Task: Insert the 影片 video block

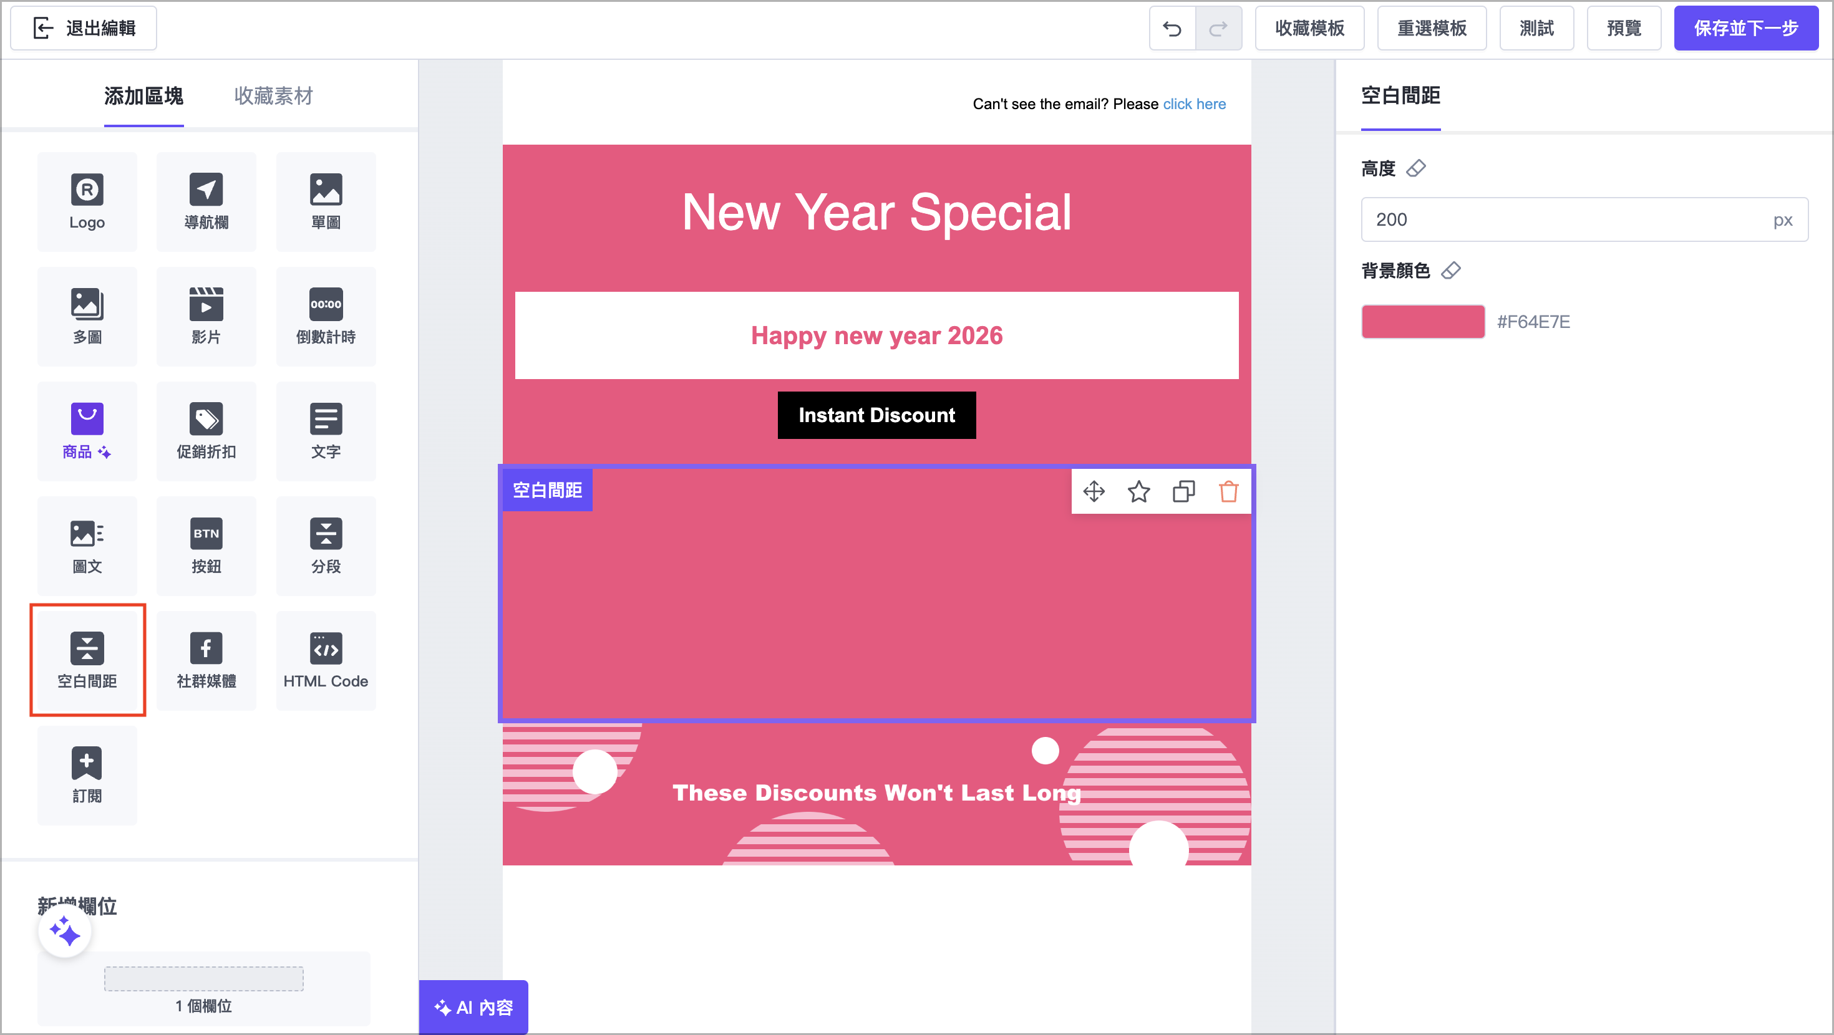Action: coord(206,315)
